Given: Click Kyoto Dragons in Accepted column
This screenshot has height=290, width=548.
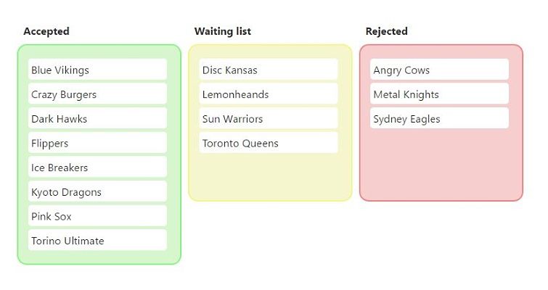Looking at the screenshot, I should pyautogui.click(x=97, y=191).
